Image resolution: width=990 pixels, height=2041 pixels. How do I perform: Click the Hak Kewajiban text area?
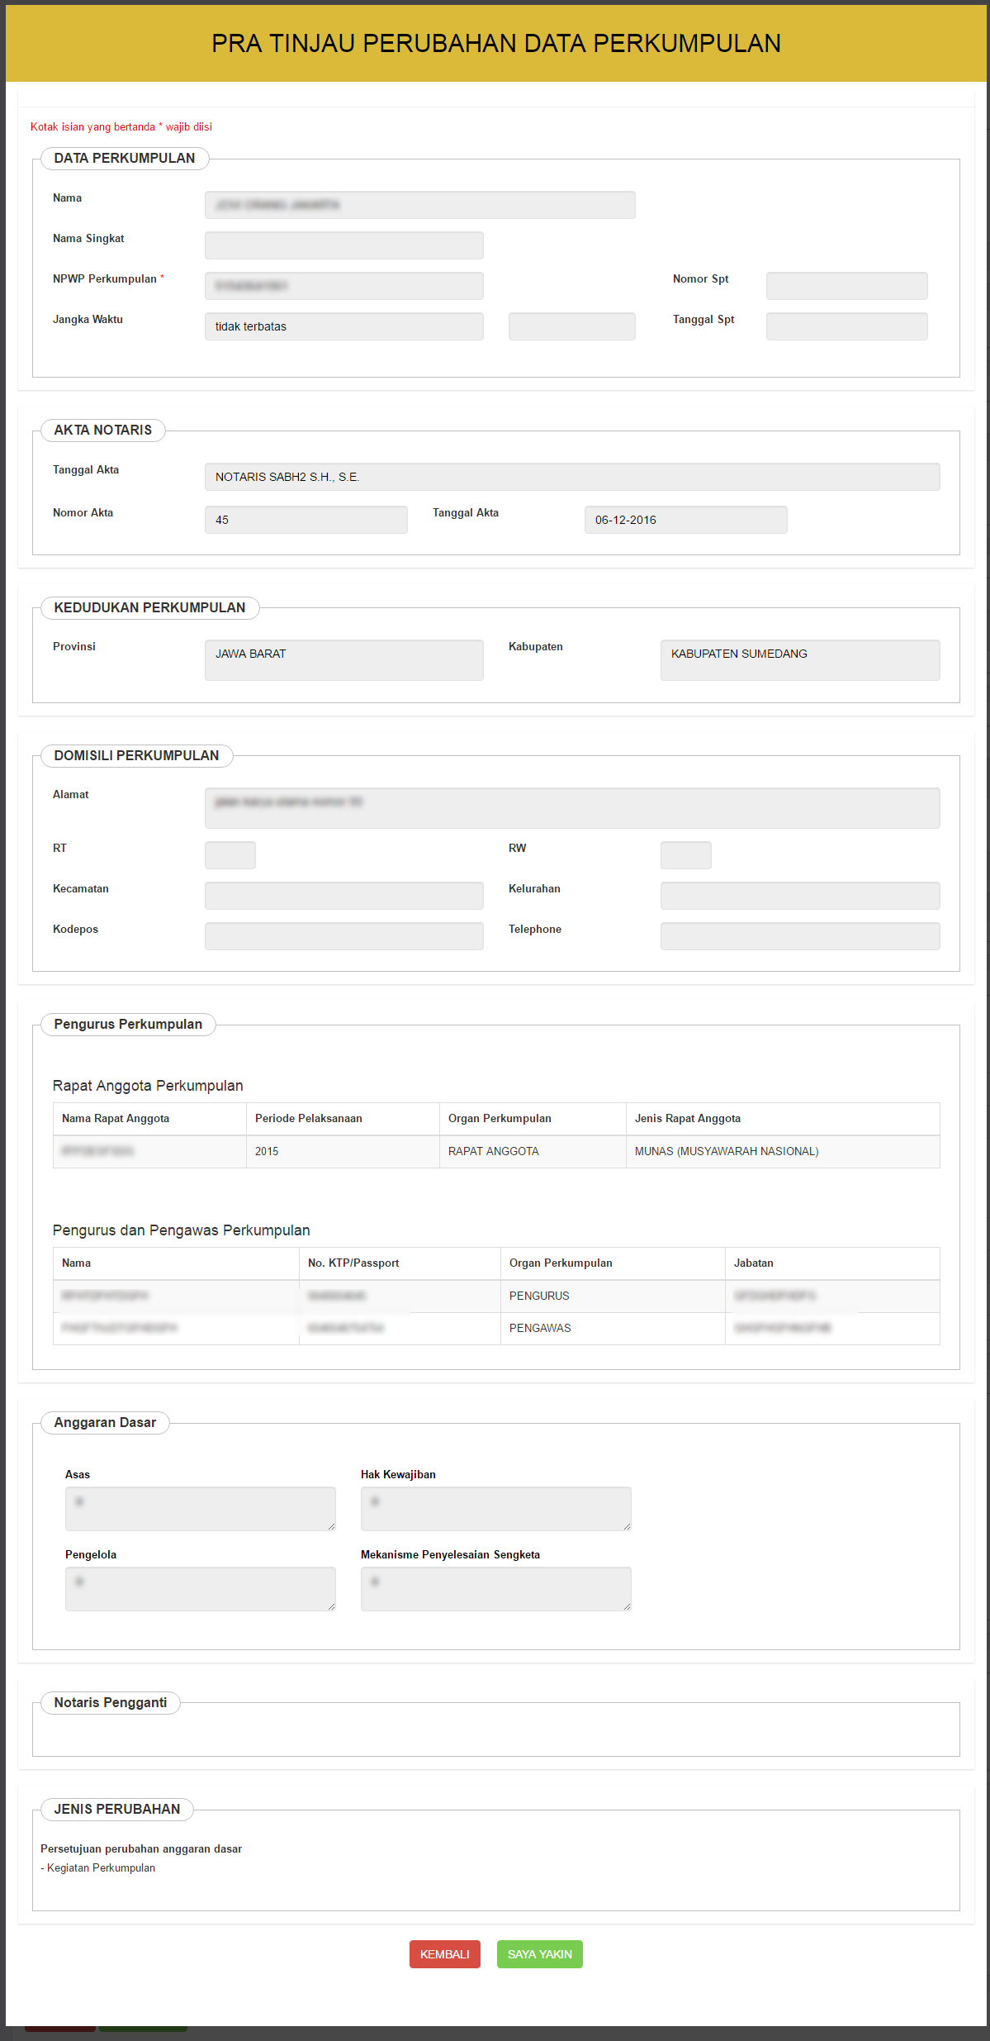(495, 1508)
